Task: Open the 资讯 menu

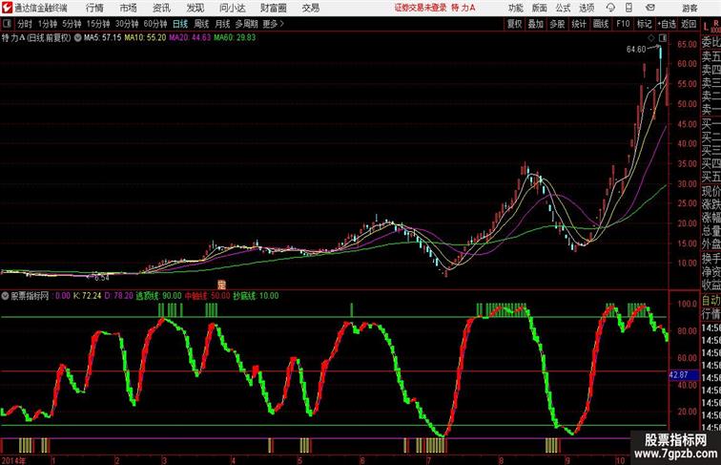Action: [161, 8]
